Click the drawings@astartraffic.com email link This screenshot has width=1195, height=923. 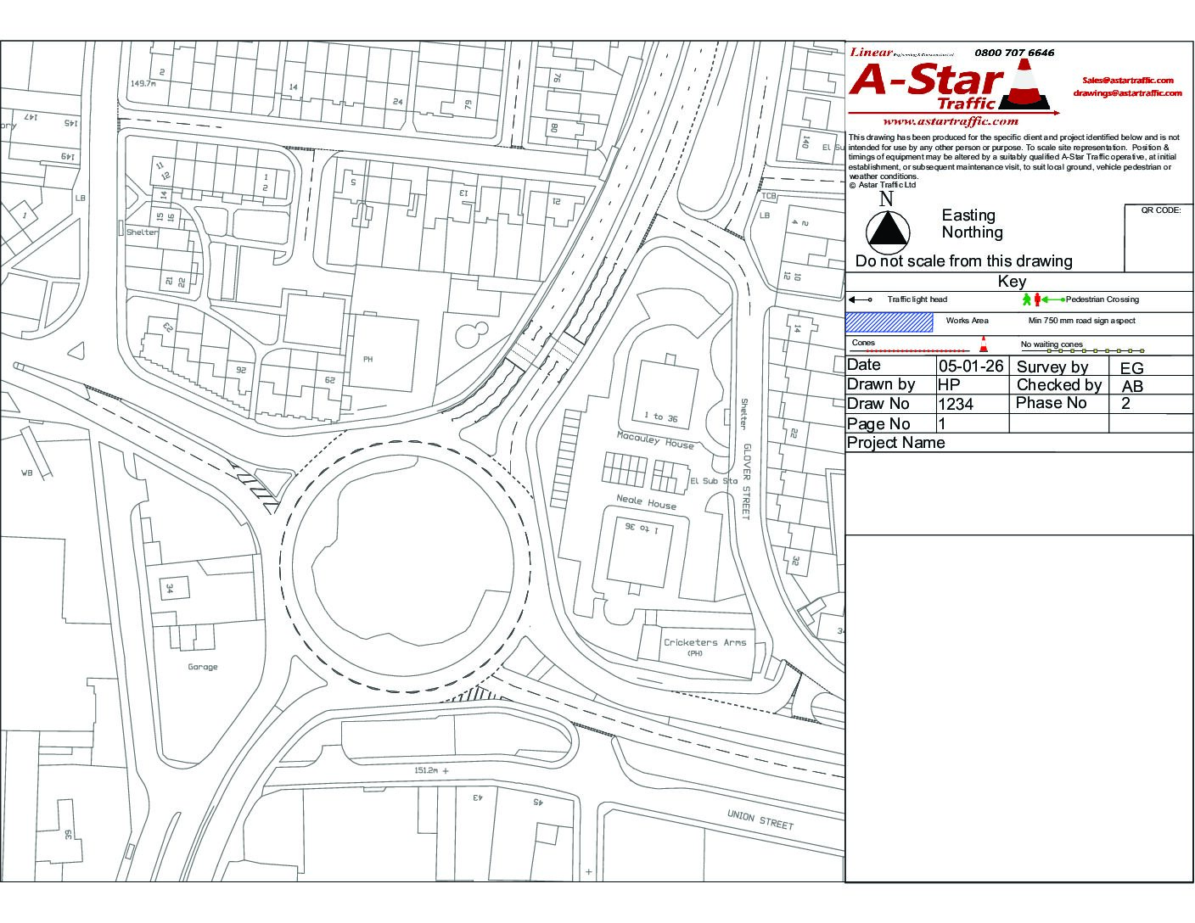(x=1127, y=93)
